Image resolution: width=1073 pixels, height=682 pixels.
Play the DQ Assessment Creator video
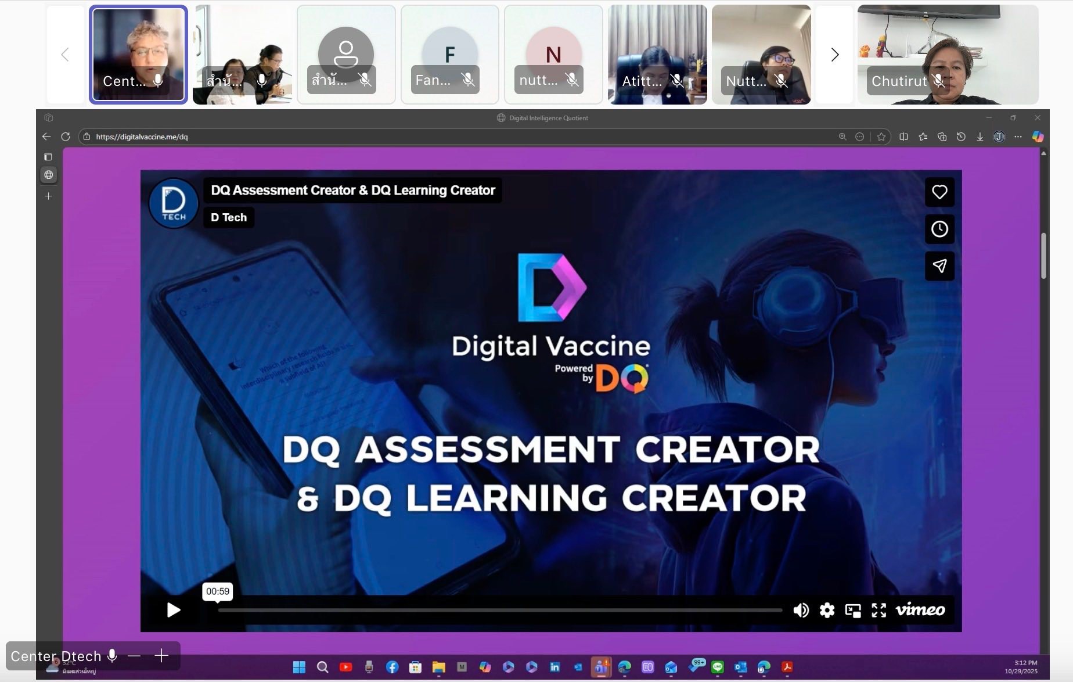173,610
